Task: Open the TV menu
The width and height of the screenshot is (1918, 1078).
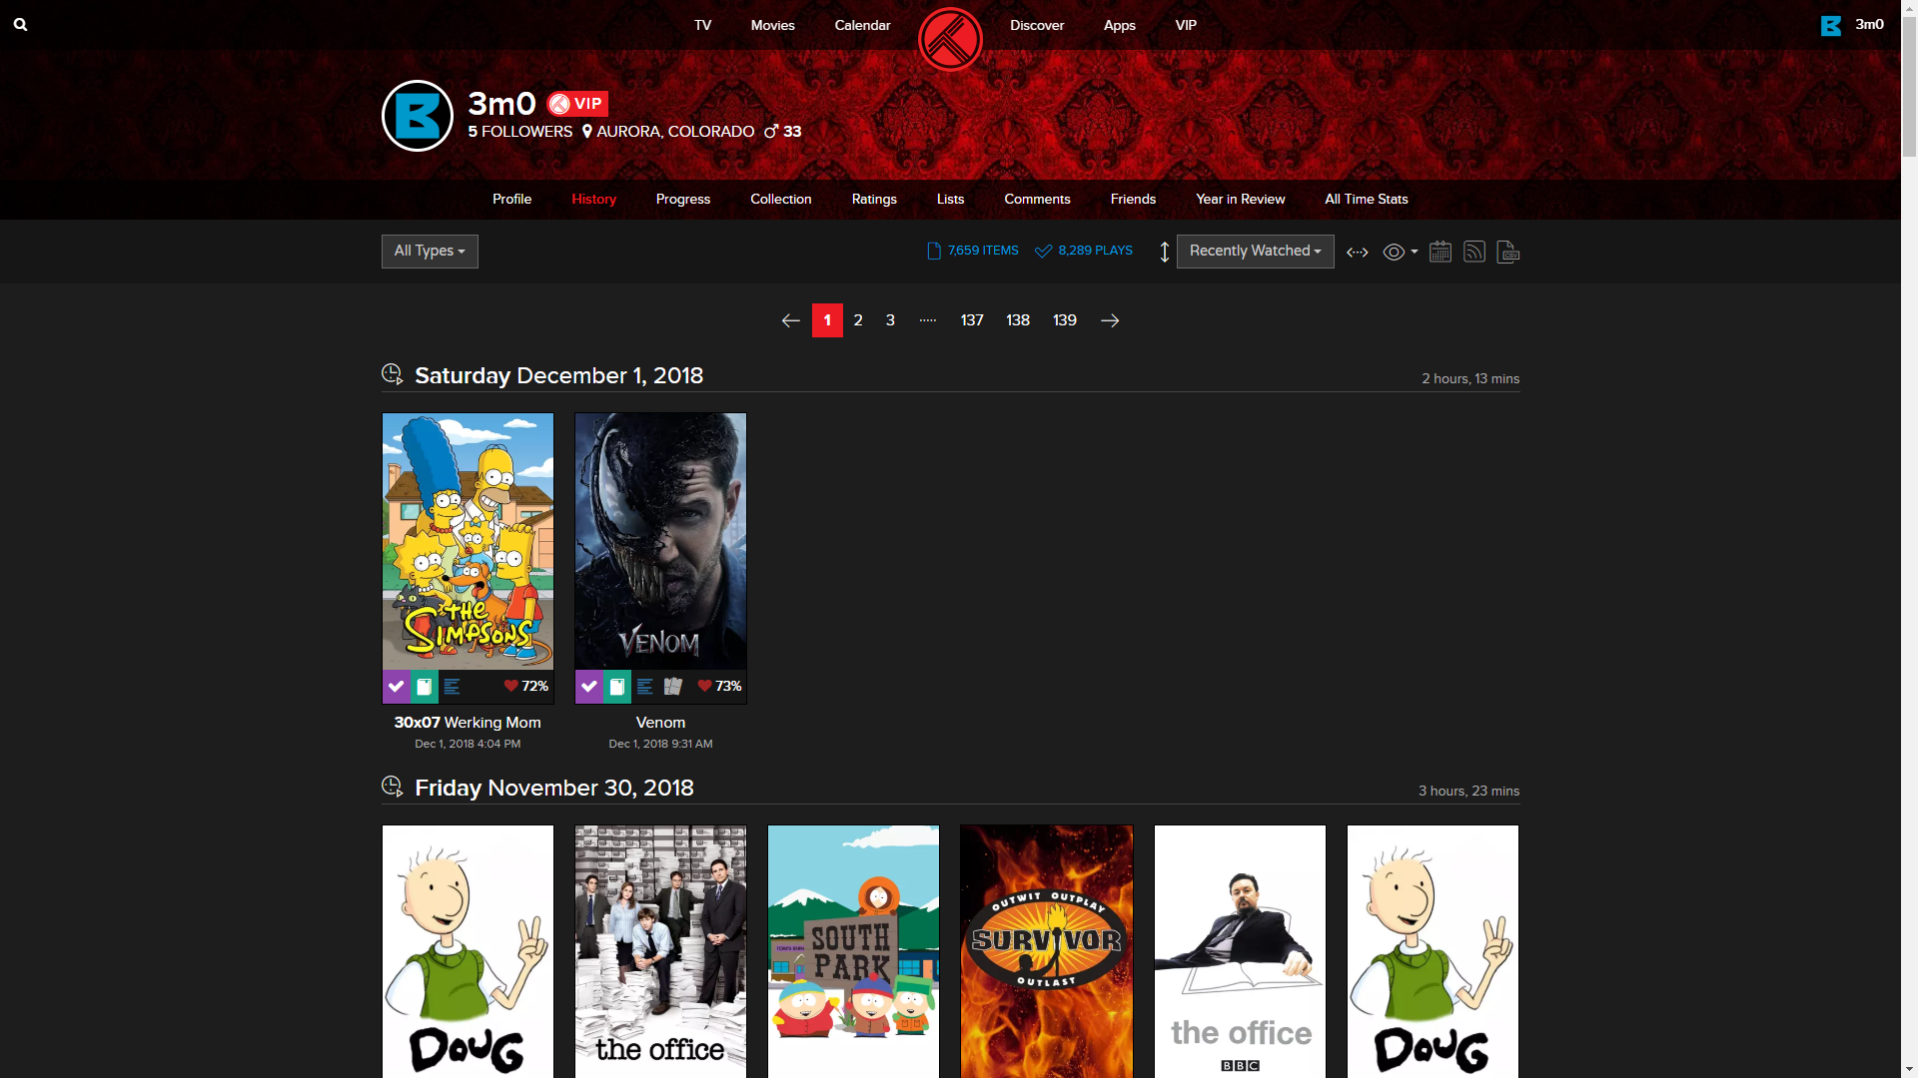Action: (x=702, y=25)
